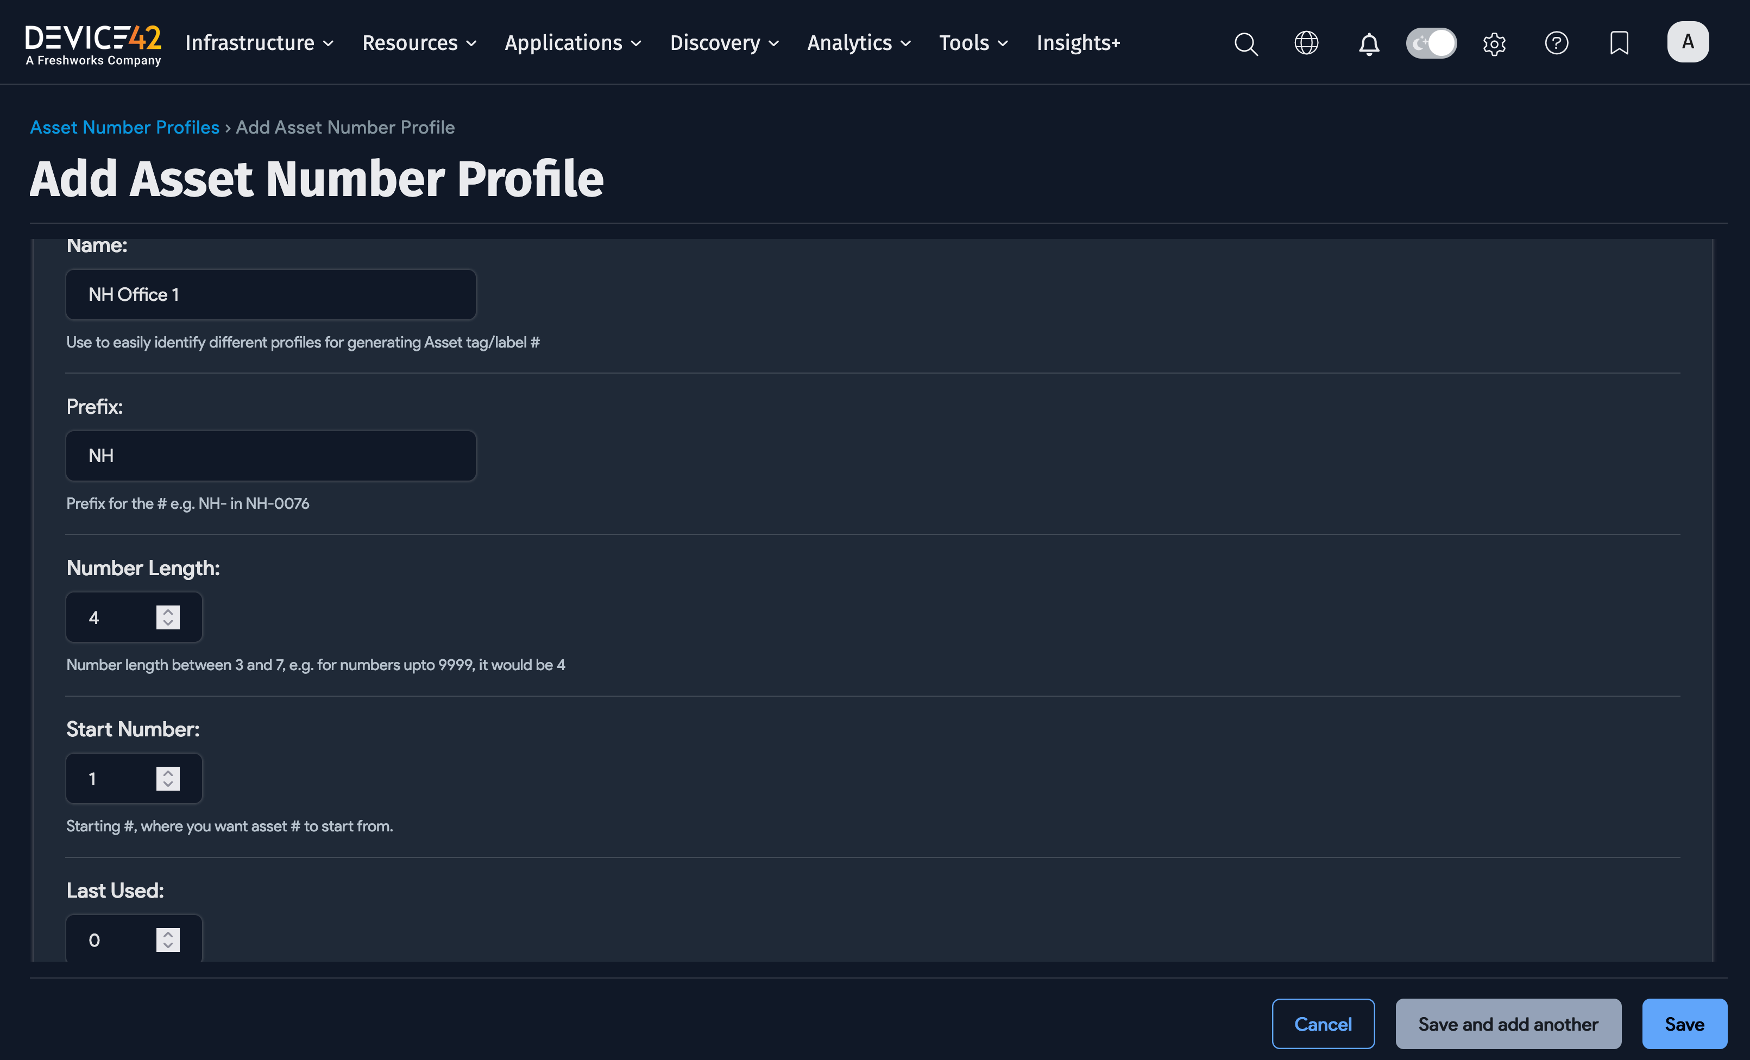1750x1060 pixels.
Task: Click the Name input field
Action: [270, 294]
